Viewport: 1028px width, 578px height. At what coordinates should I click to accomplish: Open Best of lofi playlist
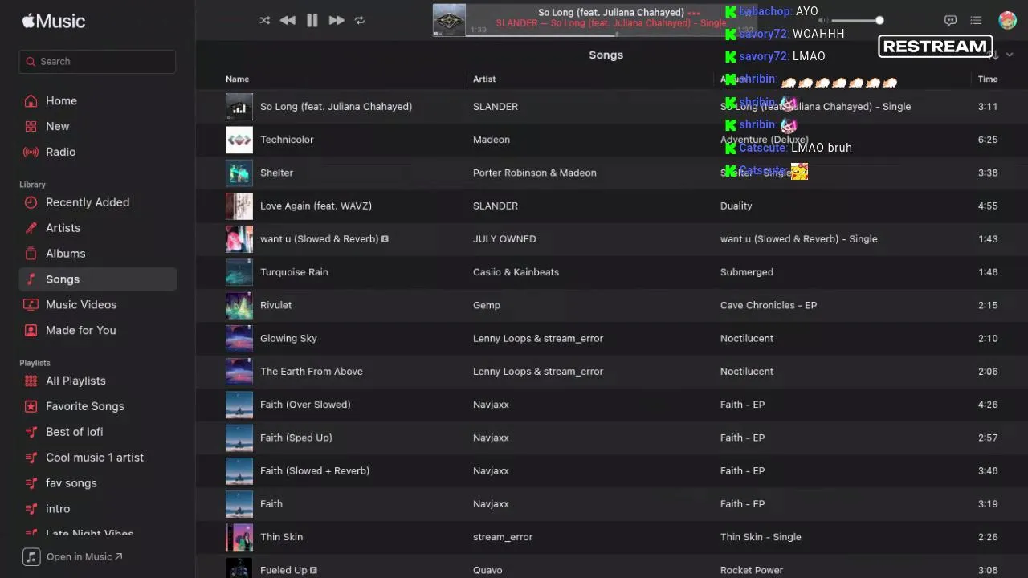click(97, 432)
